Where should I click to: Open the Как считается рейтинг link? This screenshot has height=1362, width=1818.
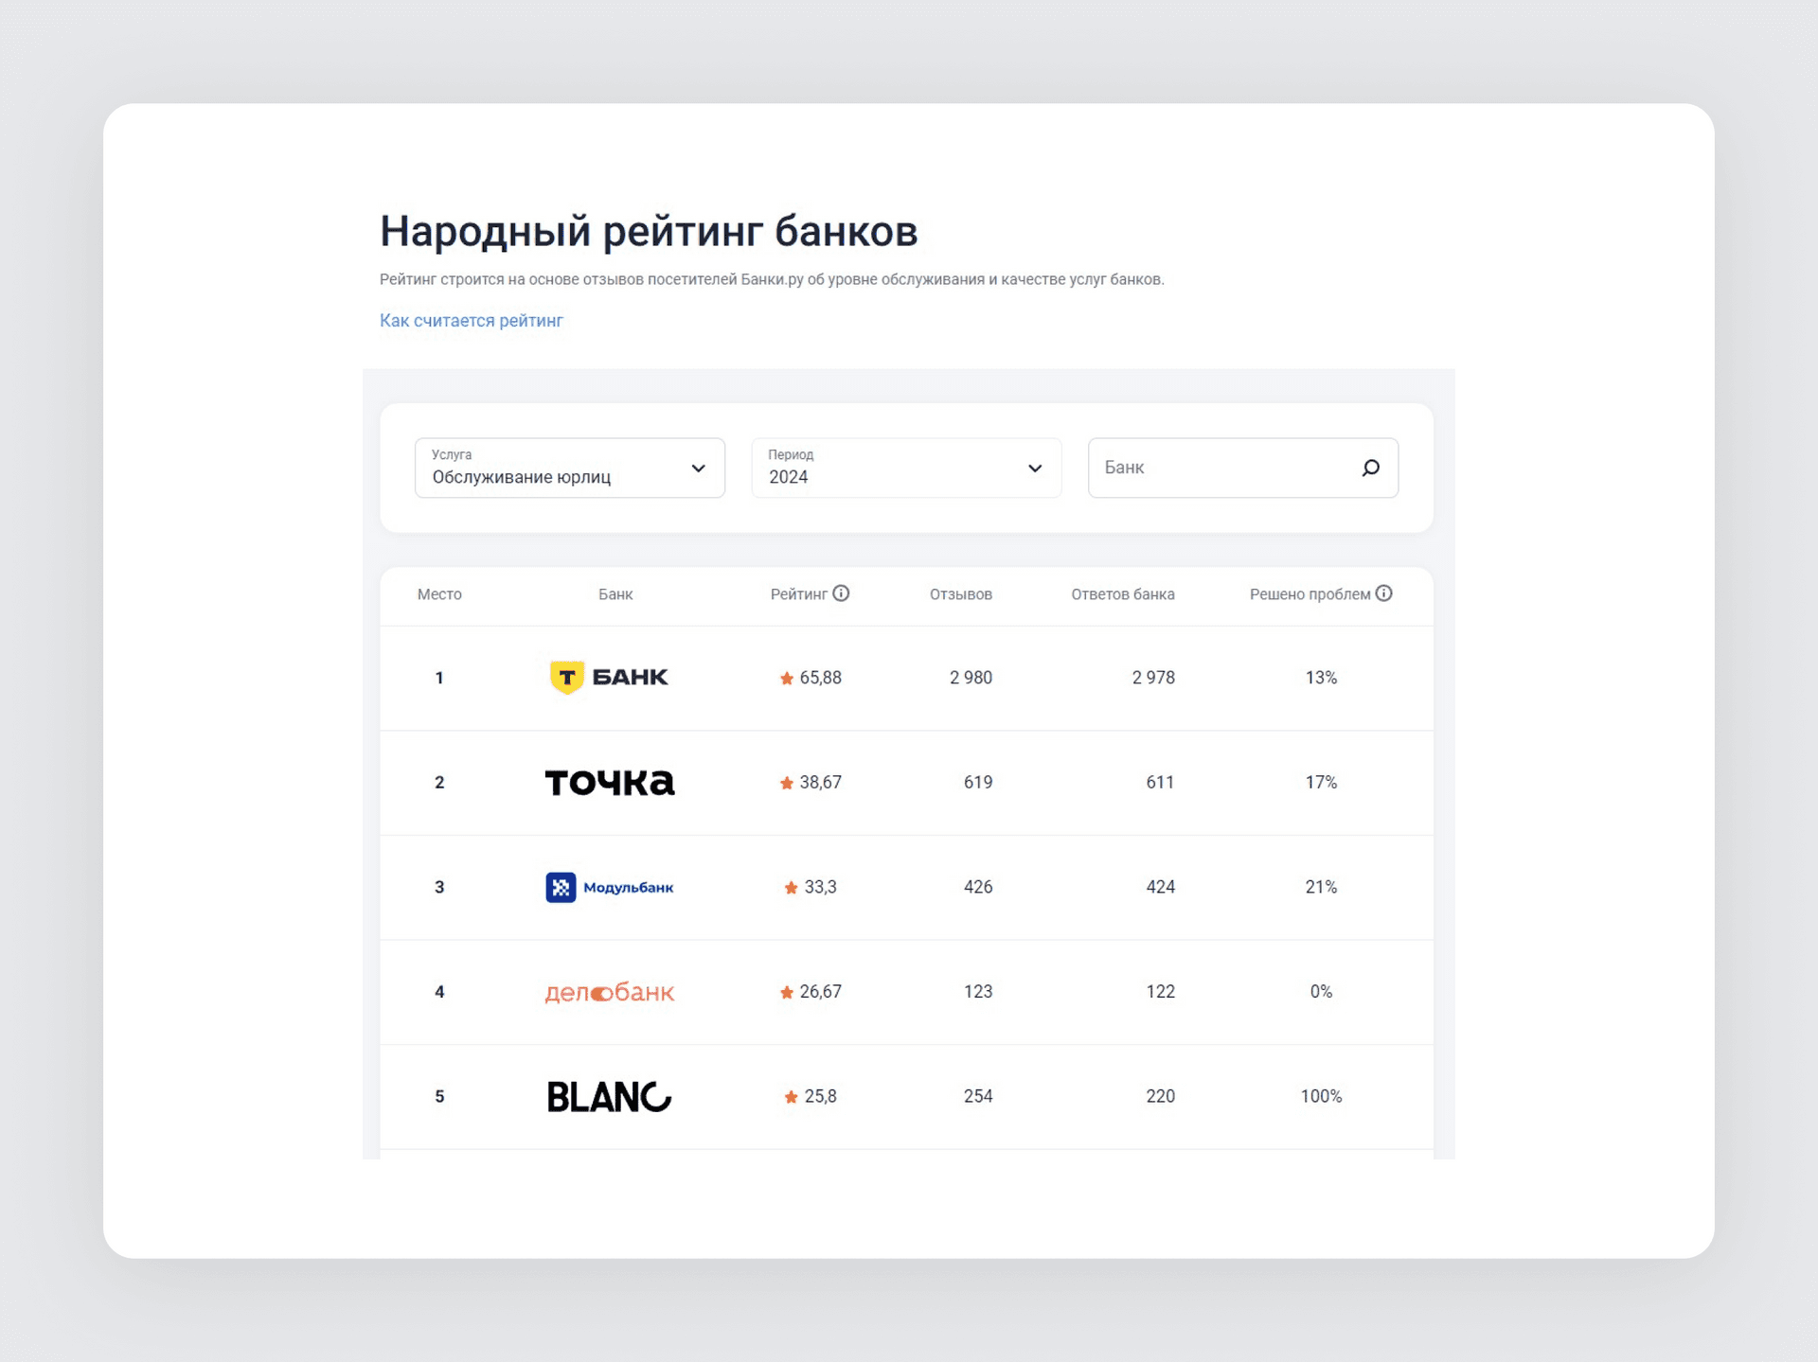pyautogui.click(x=472, y=321)
